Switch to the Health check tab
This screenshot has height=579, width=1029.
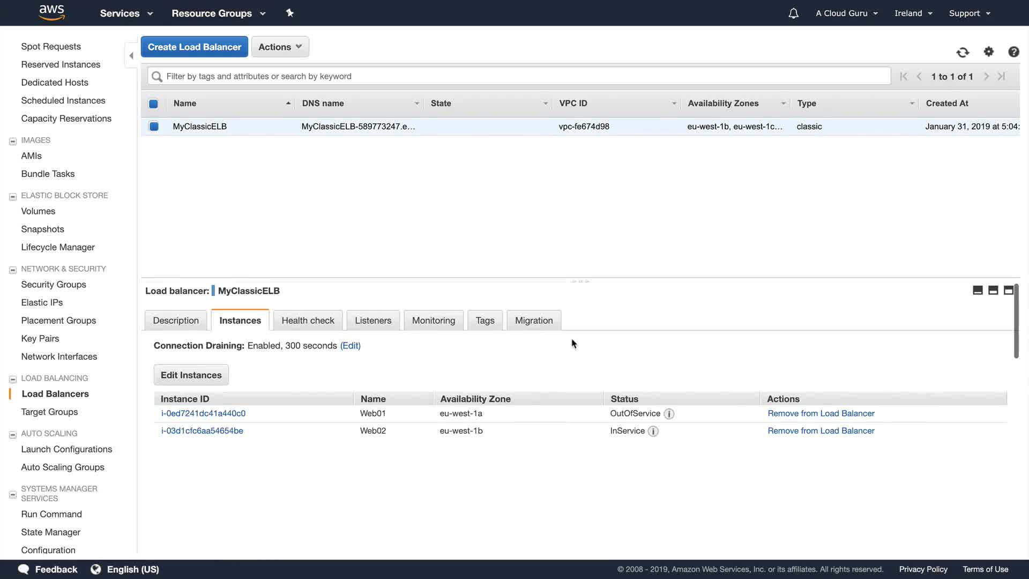coord(308,321)
